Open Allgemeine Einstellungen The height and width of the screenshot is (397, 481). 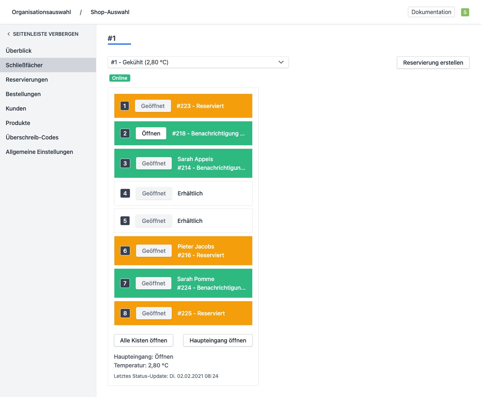[39, 152]
